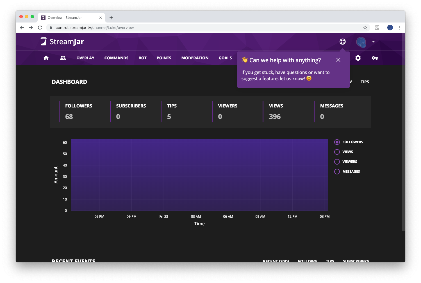Open the users/community icon in the navbar
This screenshot has height=283, width=421.
pos(63,58)
